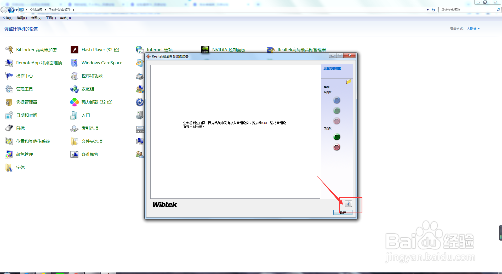Open Internet Options icon
Screen dimensions: 502x274
pos(140,50)
